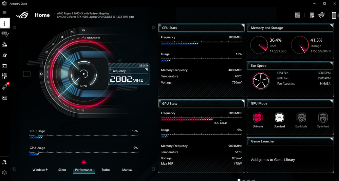Select Standard GPU mode
The image size is (339, 181).
[279, 120]
